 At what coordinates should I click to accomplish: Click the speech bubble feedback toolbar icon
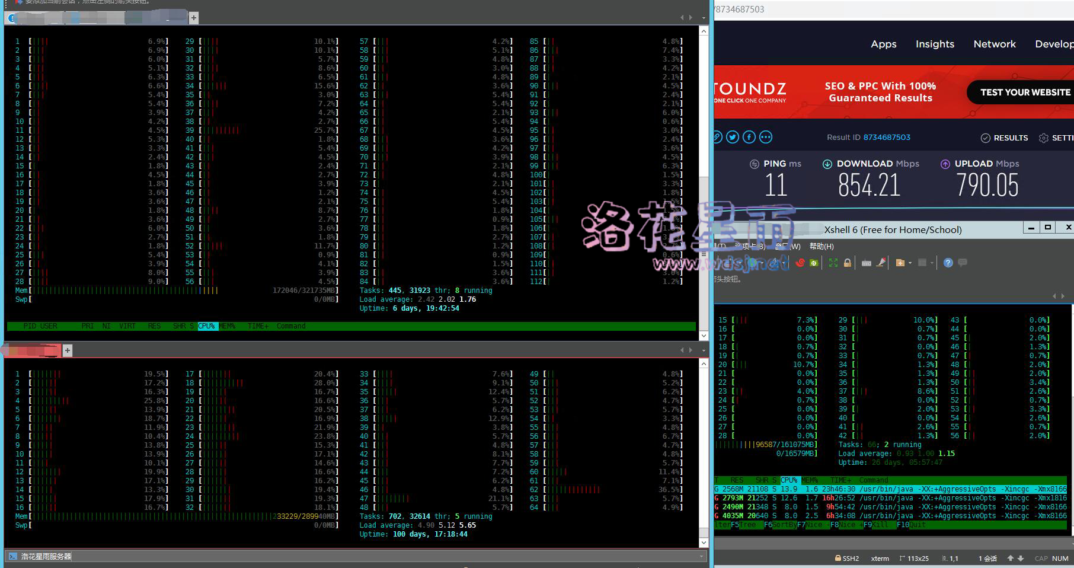coord(963,262)
